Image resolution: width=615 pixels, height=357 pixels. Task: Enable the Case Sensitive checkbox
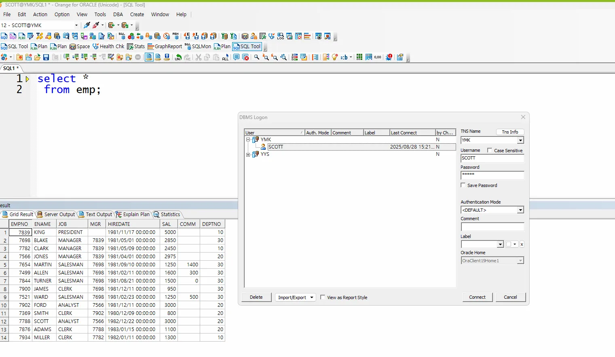click(490, 150)
